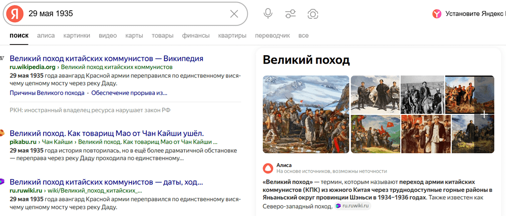Click the search field with '29 мая 1935'
Screen dimensions: 506x216
pos(126,14)
